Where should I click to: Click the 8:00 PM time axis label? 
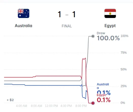(x=81, y=106)
